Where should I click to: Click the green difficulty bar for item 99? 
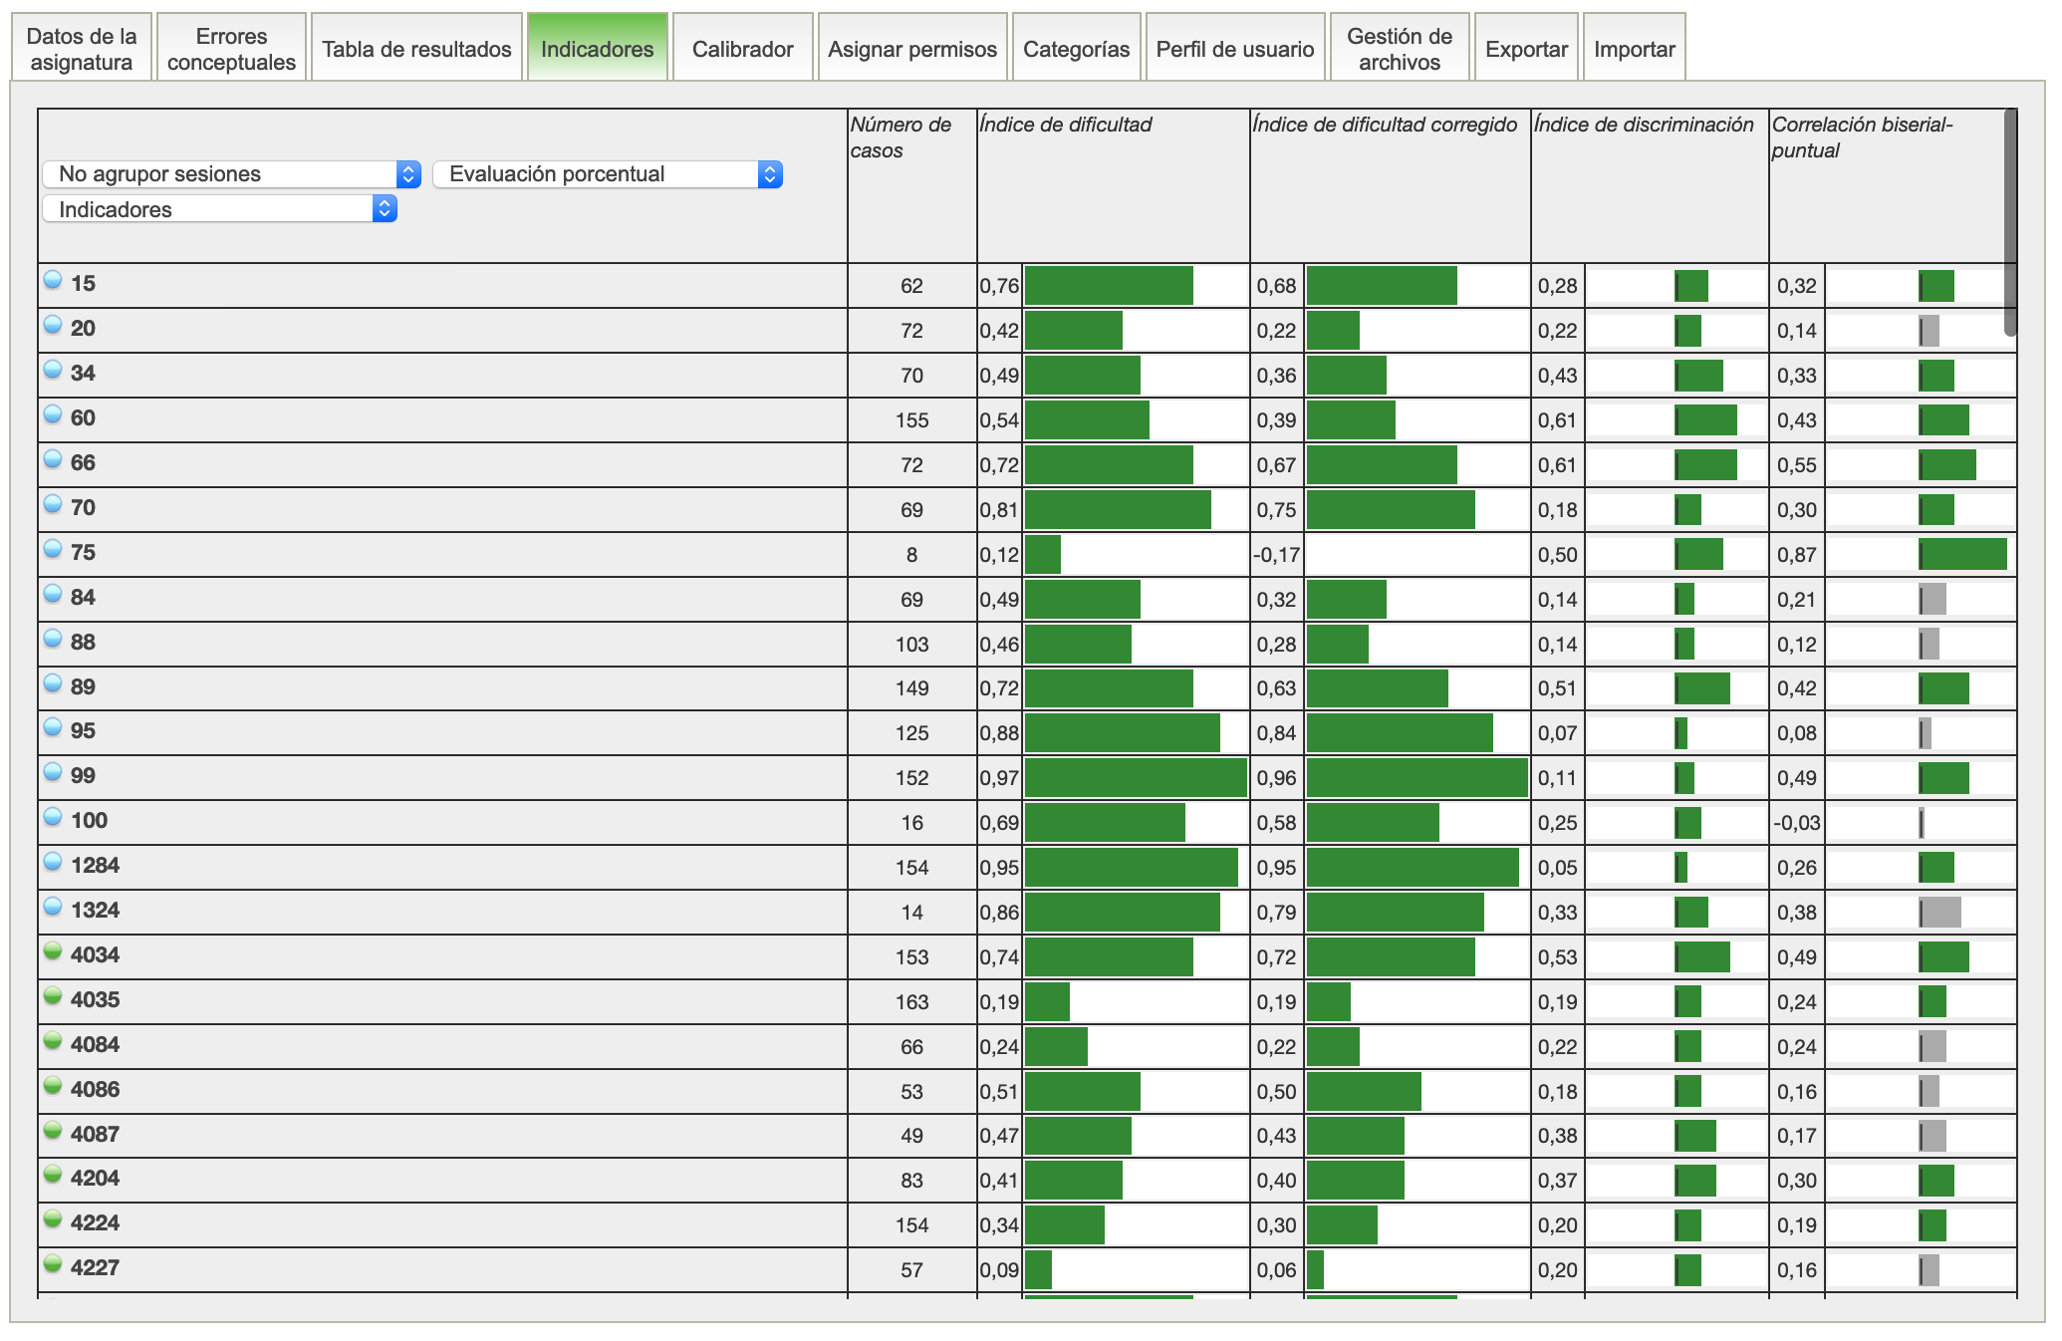(x=1136, y=778)
